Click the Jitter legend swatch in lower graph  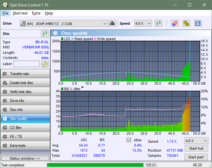(71, 89)
